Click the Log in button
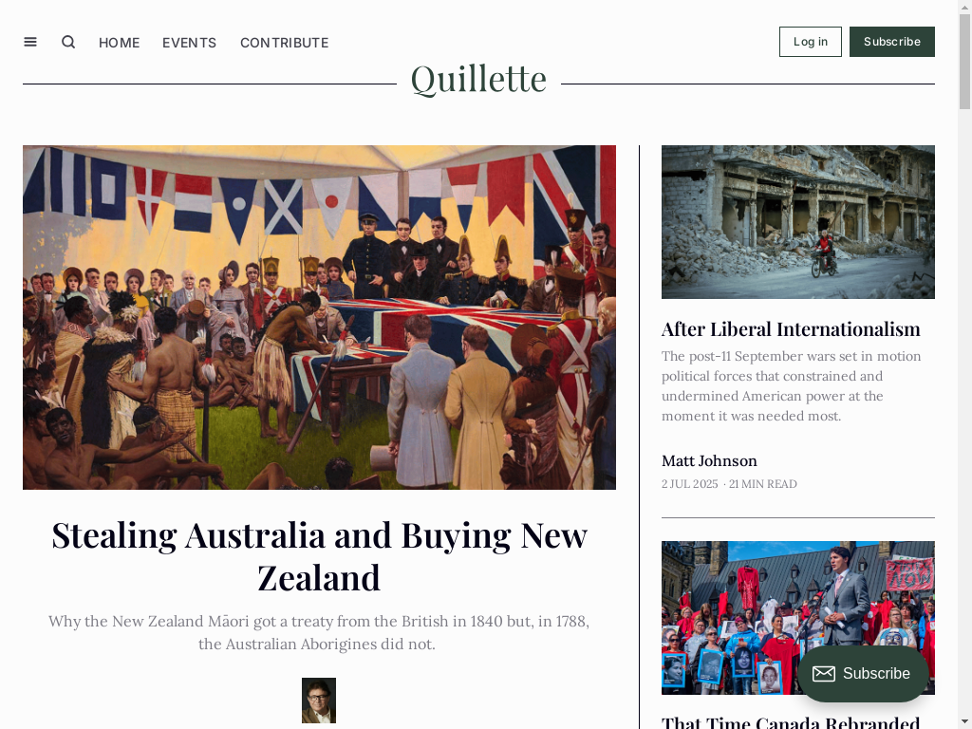This screenshot has height=729, width=972. 811,42
